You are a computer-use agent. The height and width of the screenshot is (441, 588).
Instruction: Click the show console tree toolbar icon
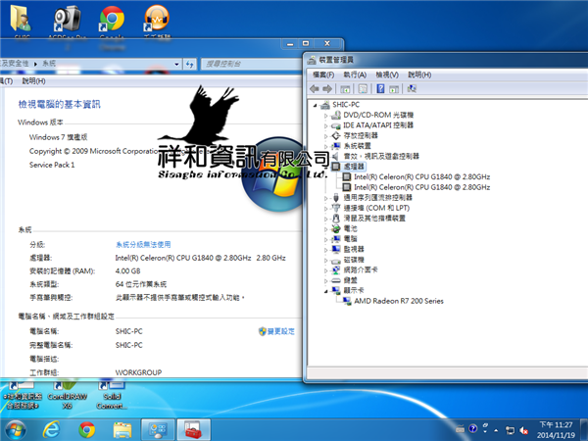tap(345, 89)
